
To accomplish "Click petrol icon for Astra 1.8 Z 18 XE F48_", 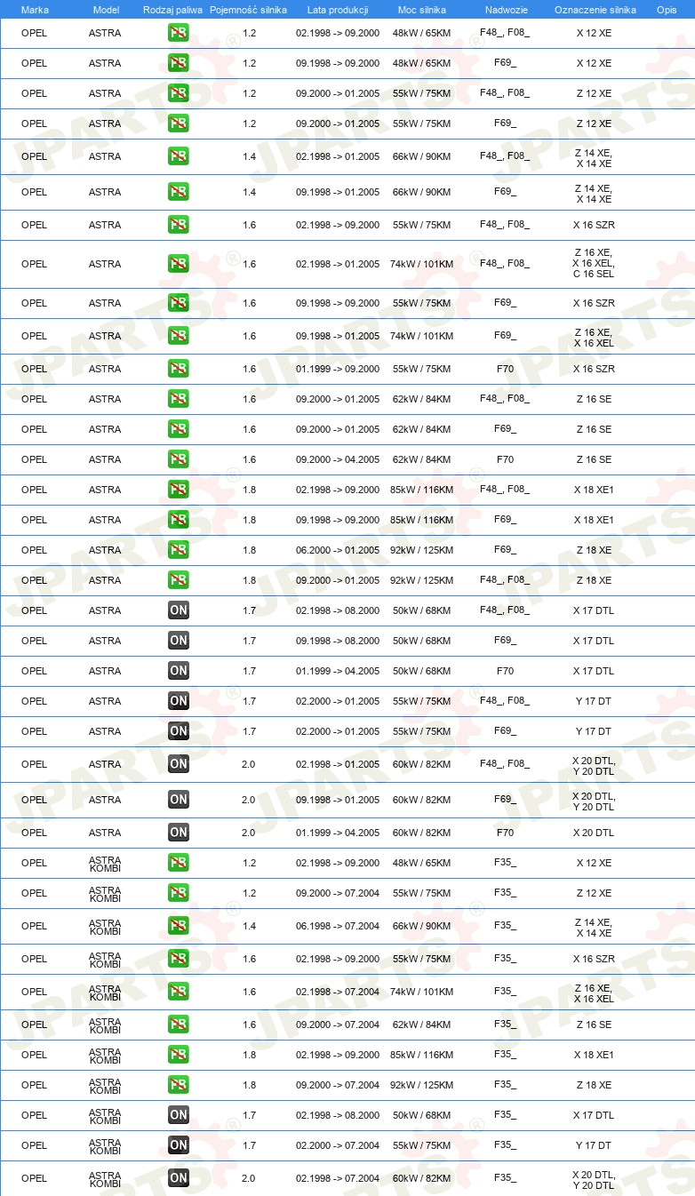I will pos(178,580).
